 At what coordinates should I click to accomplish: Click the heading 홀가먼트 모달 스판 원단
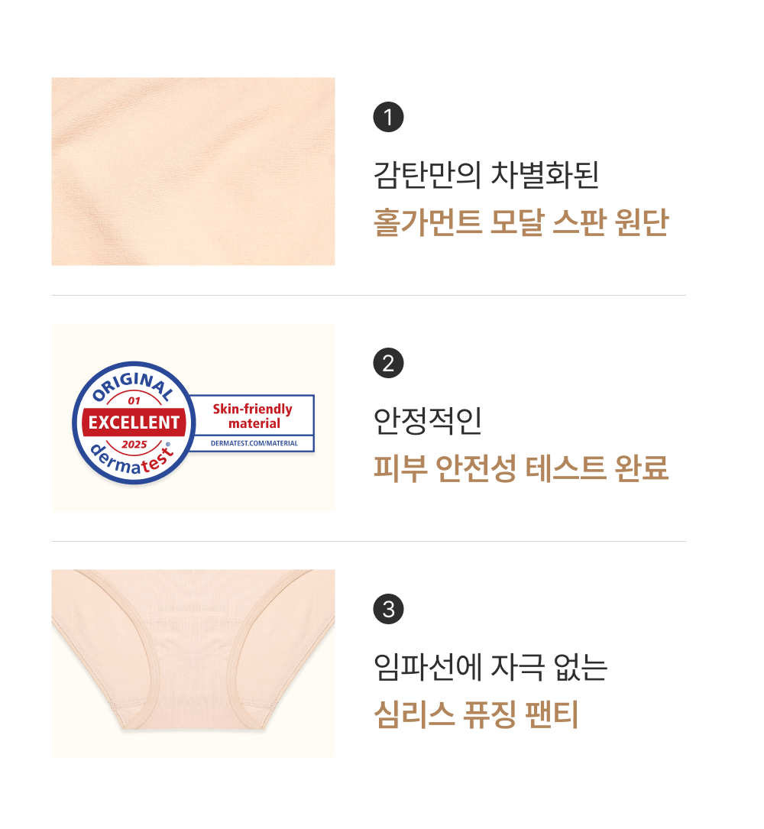point(521,222)
